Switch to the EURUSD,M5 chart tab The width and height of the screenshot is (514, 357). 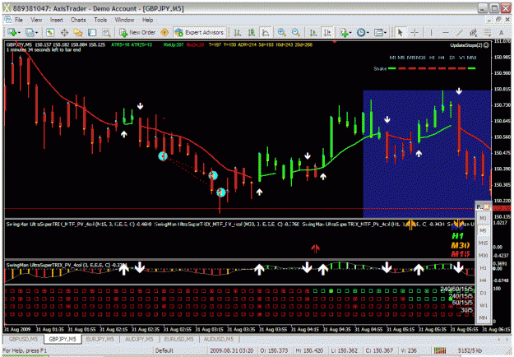tap(178, 339)
